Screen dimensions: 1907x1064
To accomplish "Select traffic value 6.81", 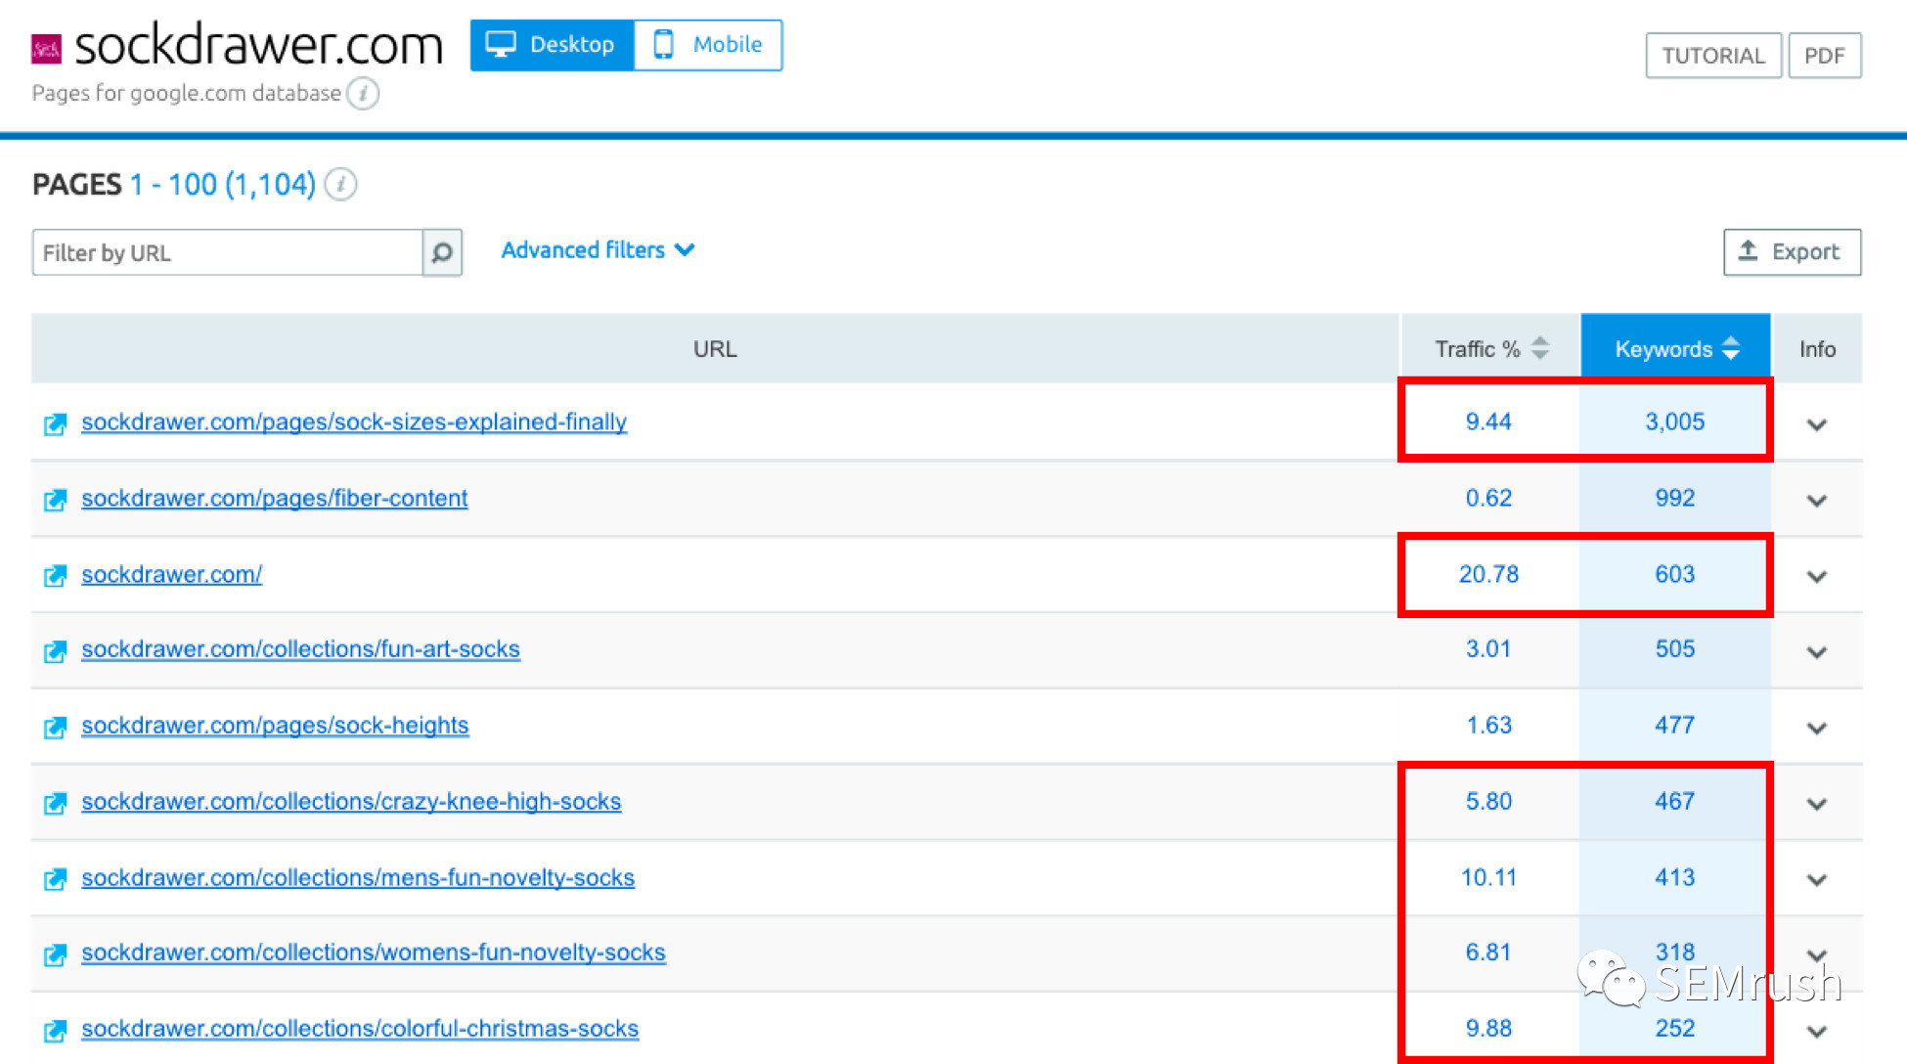I will (x=1488, y=953).
